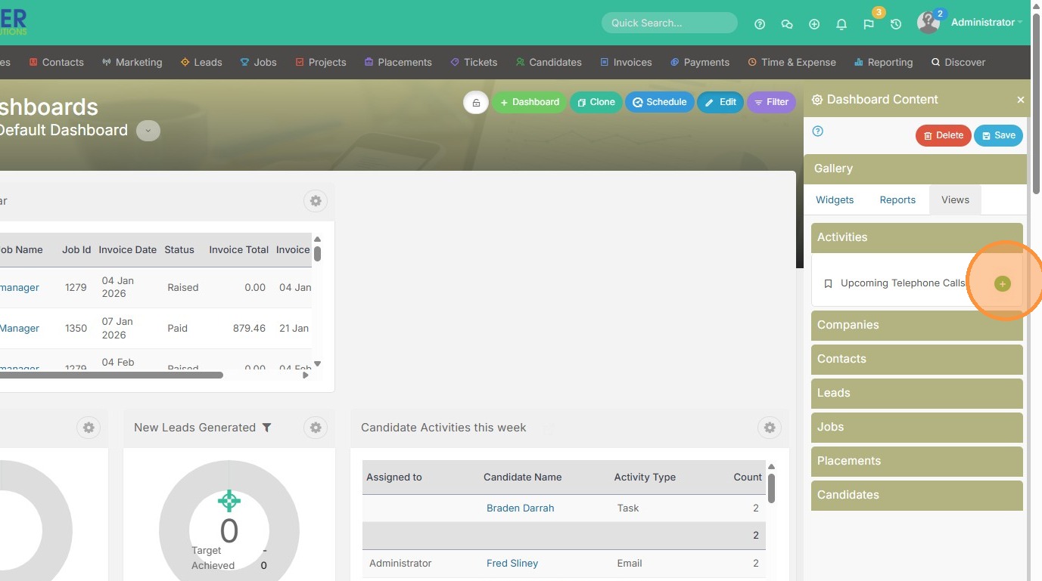Close the Dashboard Content panel
1042x581 pixels.
pyautogui.click(x=1021, y=100)
